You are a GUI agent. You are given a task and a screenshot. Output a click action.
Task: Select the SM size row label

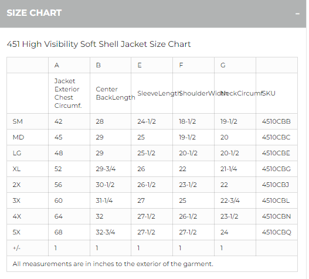18,121
